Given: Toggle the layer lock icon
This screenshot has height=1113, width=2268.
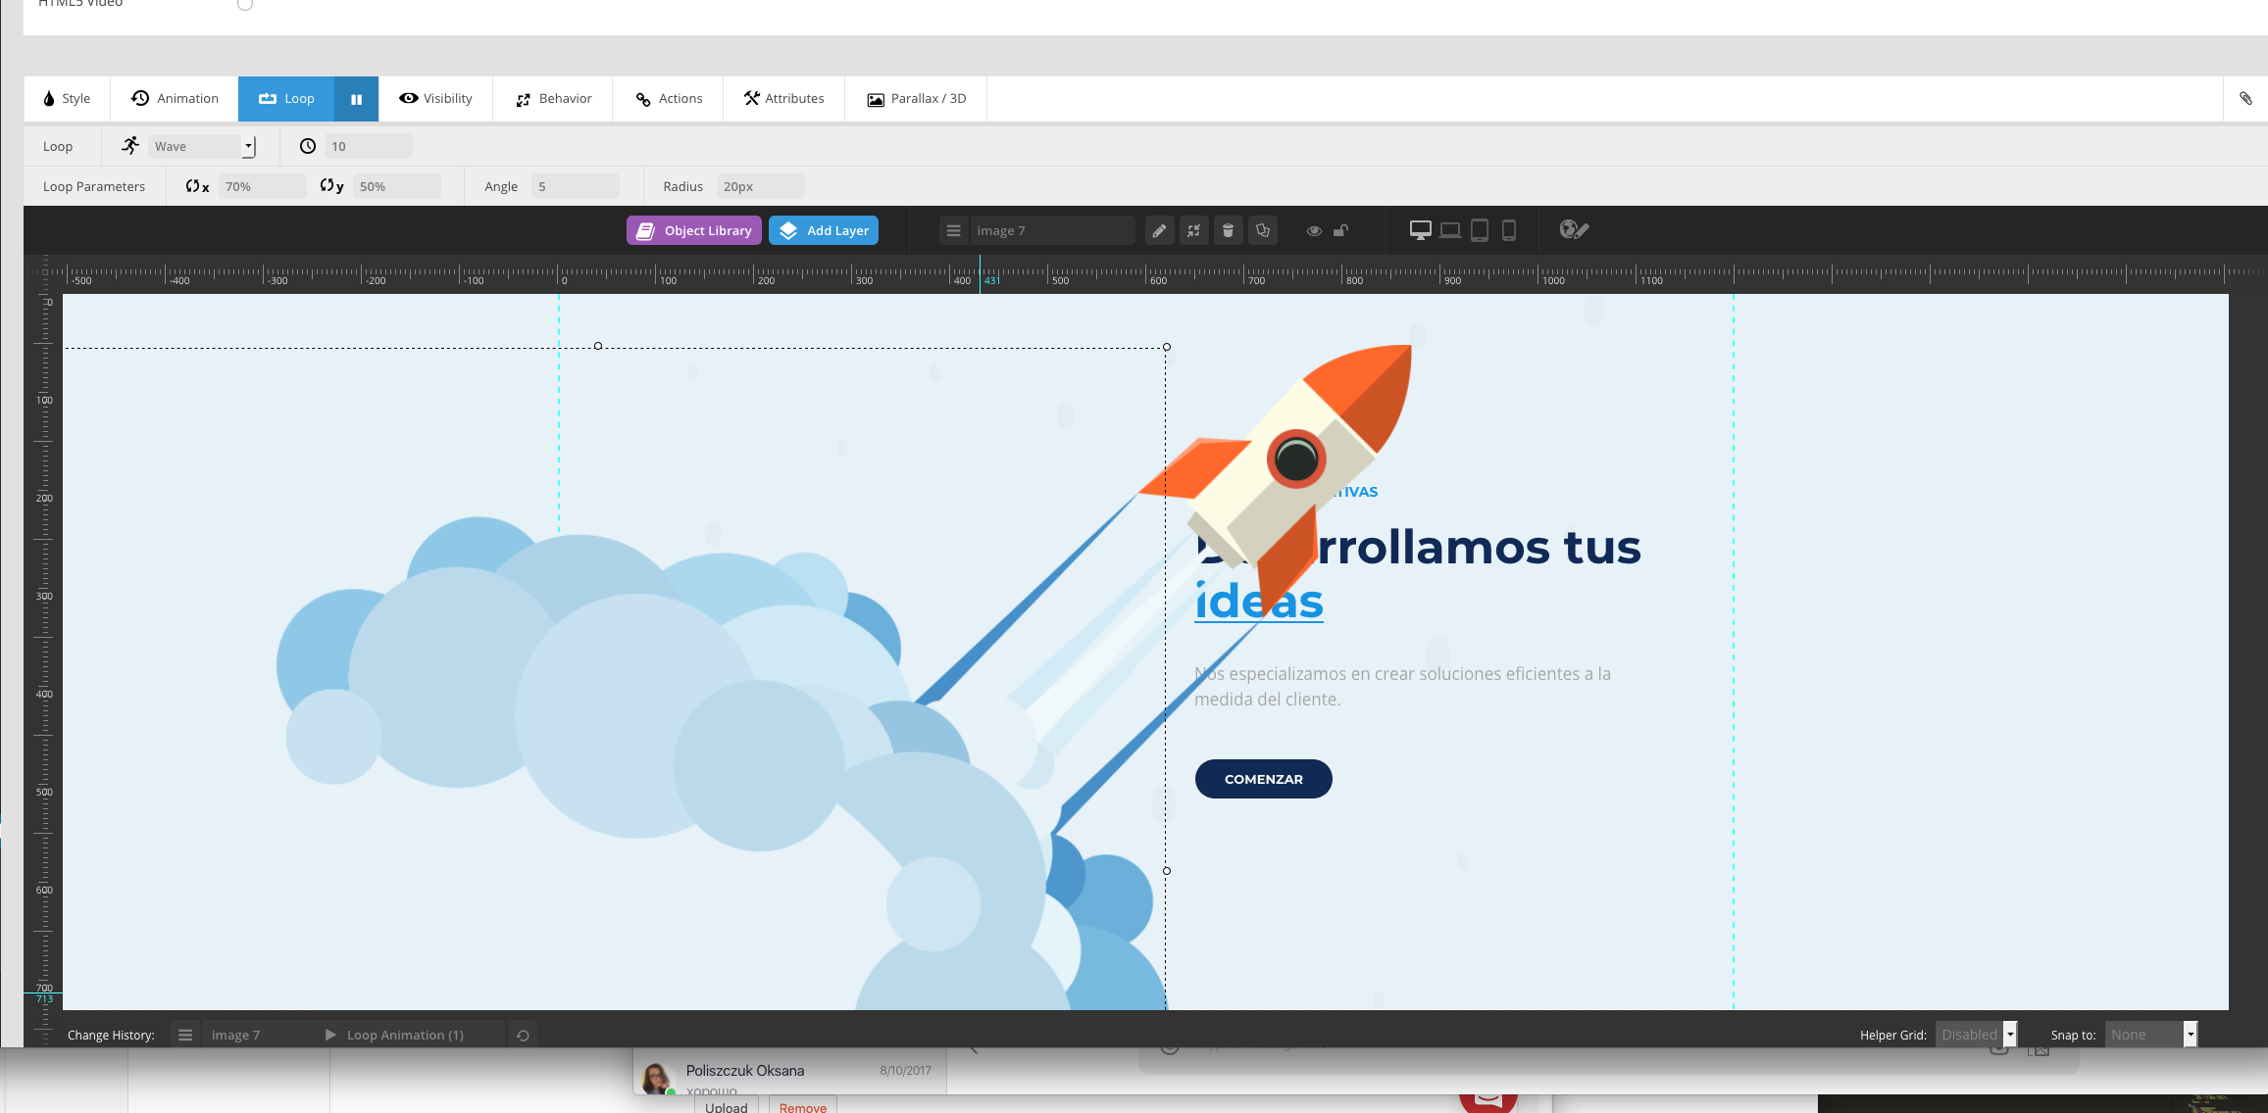Looking at the screenshot, I should coord(1341,231).
